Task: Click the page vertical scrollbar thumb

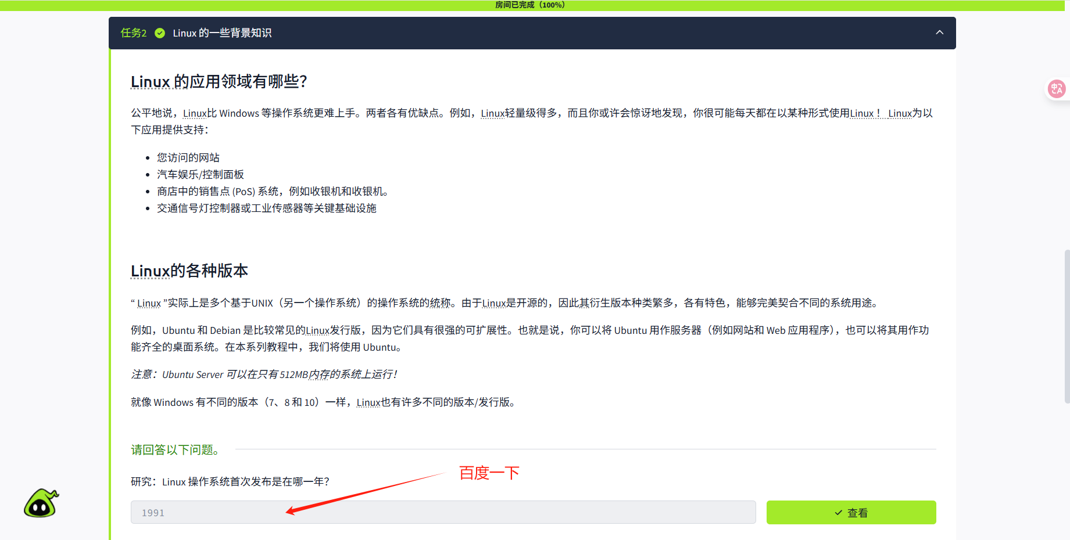Action: click(x=1067, y=326)
